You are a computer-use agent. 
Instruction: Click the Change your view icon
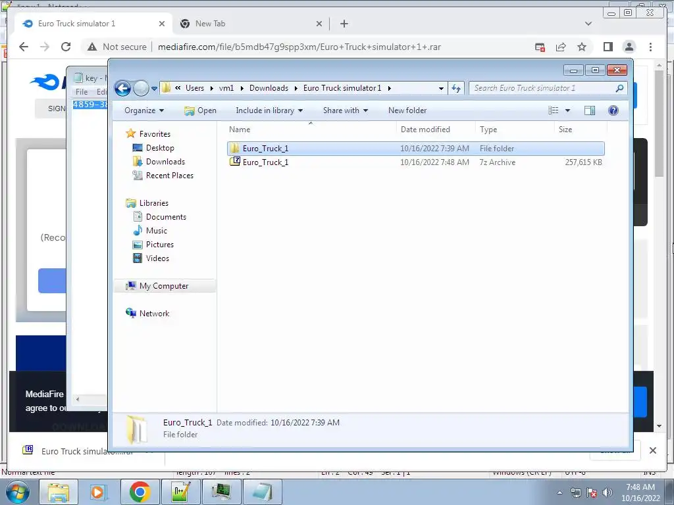553,110
